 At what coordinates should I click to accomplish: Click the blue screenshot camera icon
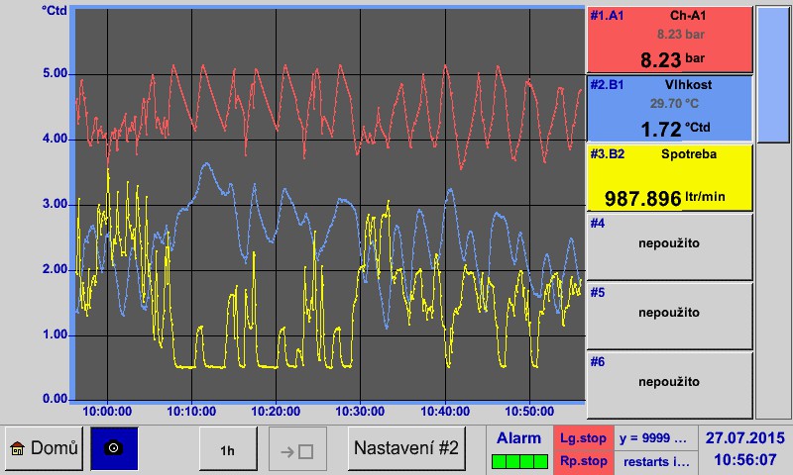(x=114, y=449)
